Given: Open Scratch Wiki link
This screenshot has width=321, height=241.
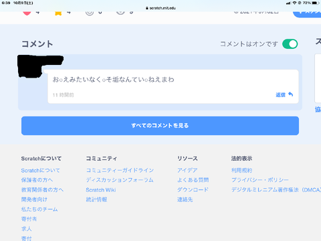Looking at the screenshot, I should tap(101, 190).
